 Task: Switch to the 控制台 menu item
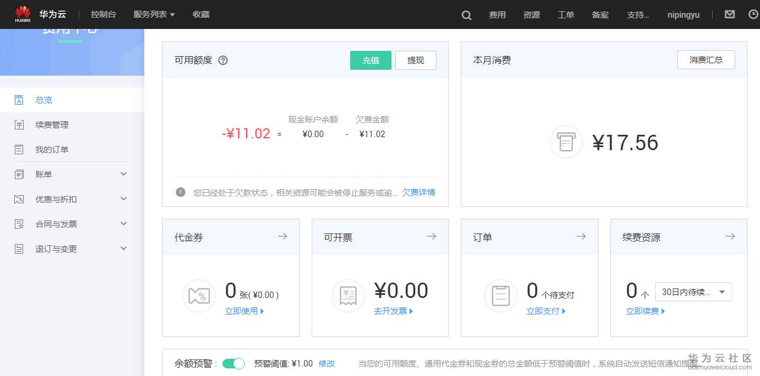[x=104, y=14]
